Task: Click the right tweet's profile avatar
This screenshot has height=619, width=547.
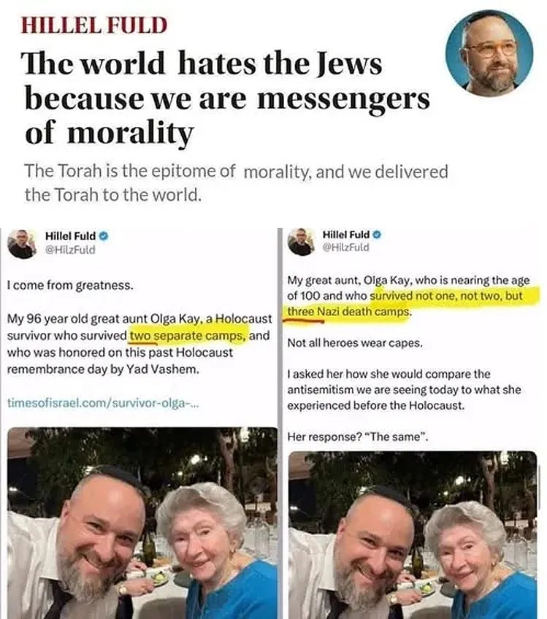Action: [301, 242]
